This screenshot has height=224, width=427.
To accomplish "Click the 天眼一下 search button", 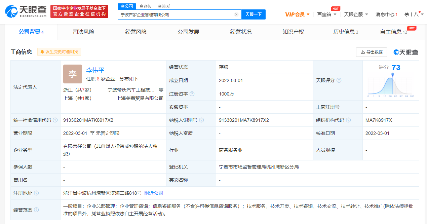I will pos(253,14).
